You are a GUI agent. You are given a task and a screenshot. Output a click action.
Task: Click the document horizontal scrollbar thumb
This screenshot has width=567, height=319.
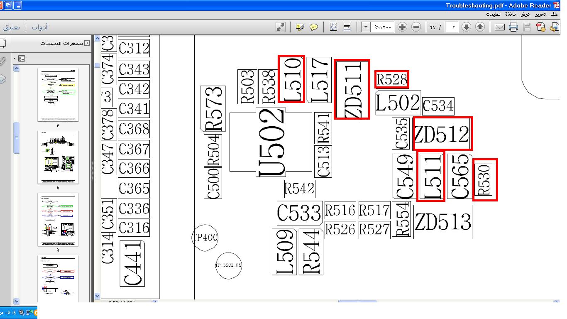tap(357, 301)
